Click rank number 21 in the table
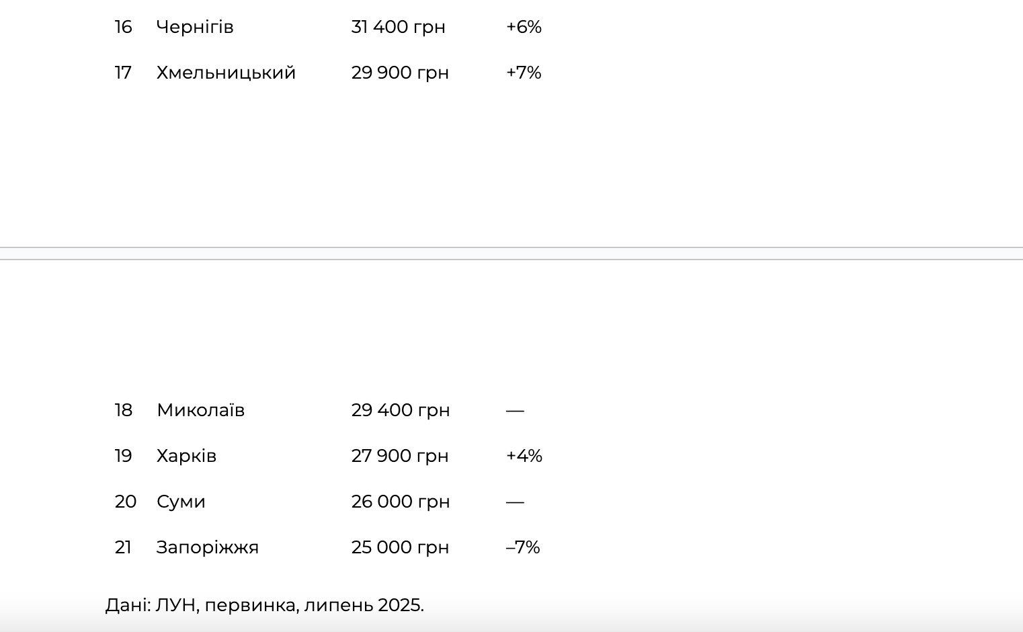1023x632 pixels. click(x=123, y=547)
